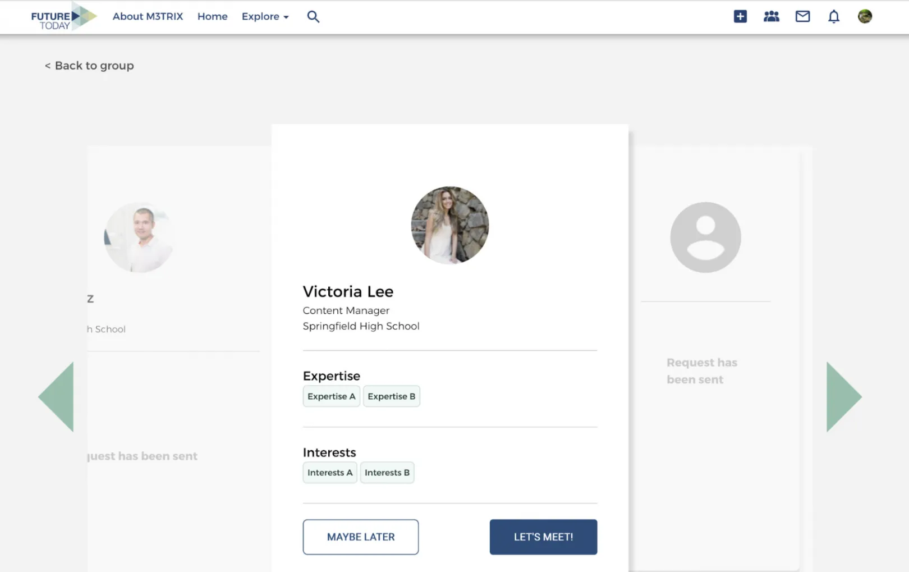This screenshot has height=572, width=909.
Task: Go to Home in navigation
Action: coord(212,17)
